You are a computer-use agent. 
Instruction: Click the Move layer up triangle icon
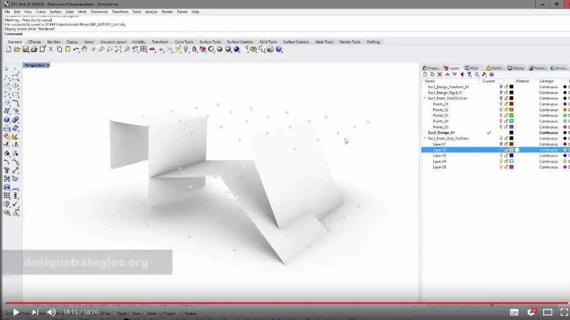(447, 74)
